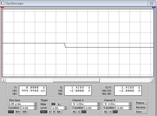The width and height of the screenshot is (157, 116).
Task: Set Channel B coupling to DC
Action: 115,112
